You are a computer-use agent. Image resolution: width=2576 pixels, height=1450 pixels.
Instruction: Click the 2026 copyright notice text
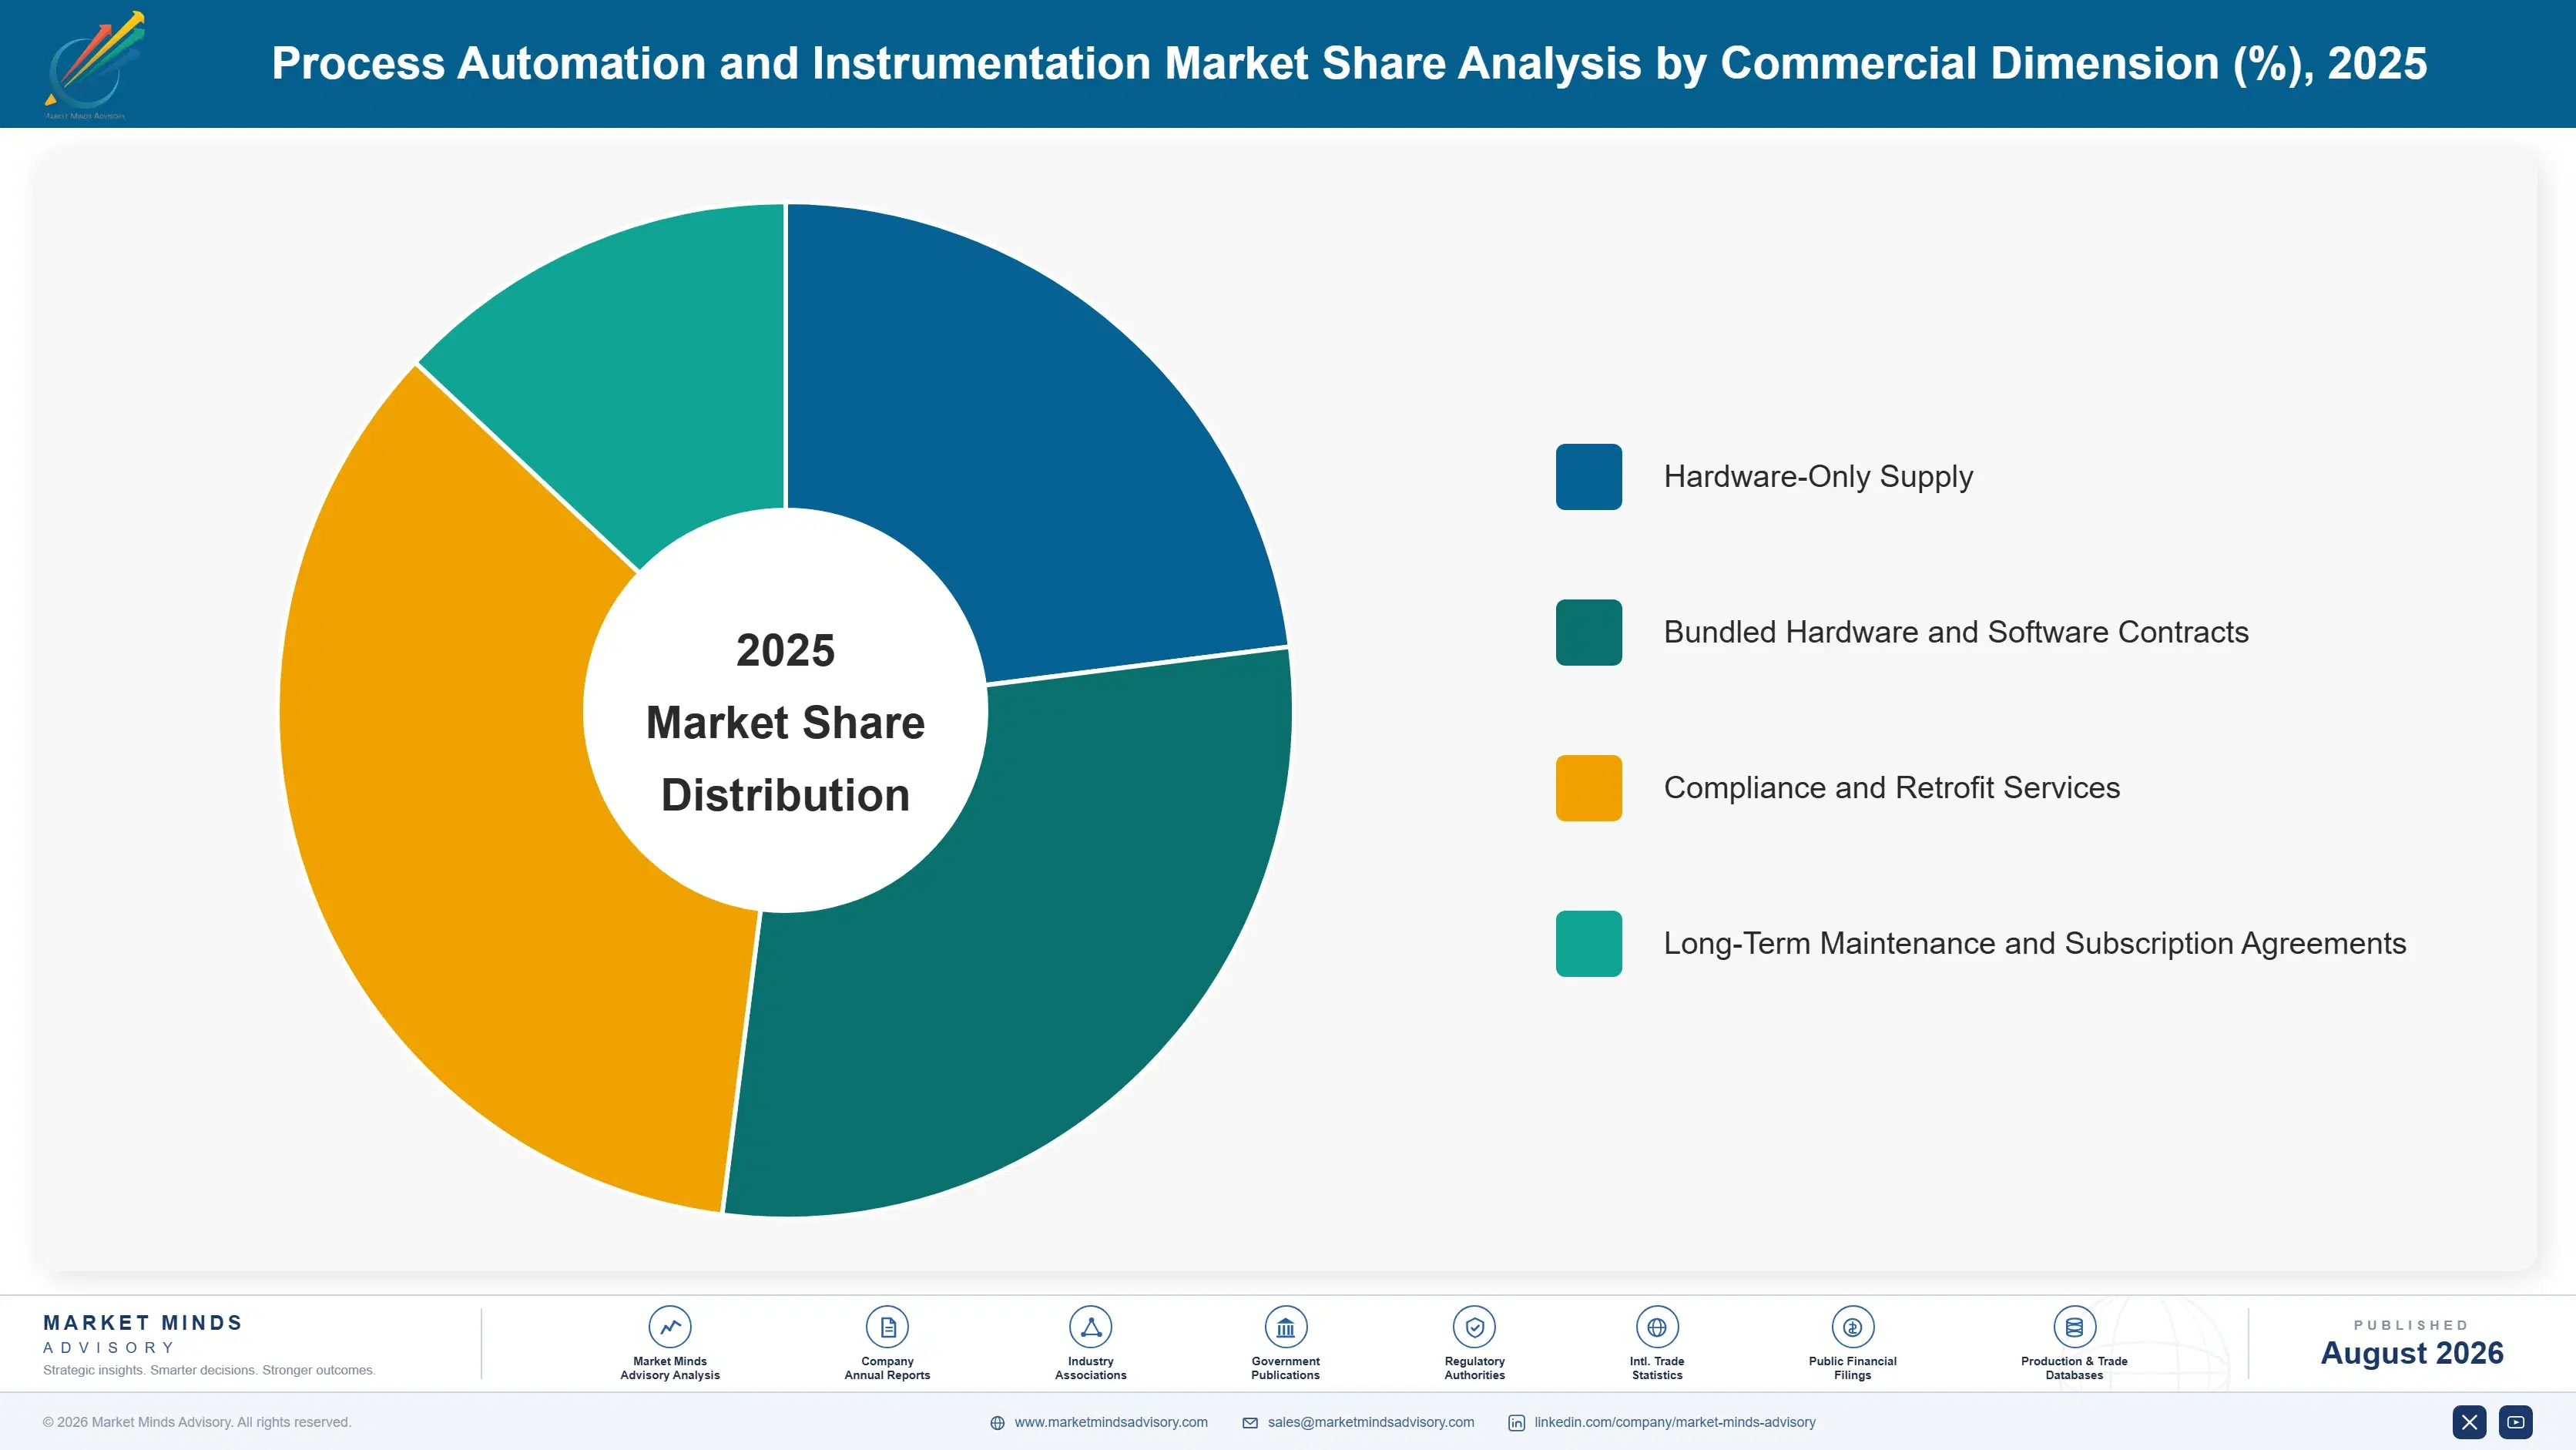197,1422
